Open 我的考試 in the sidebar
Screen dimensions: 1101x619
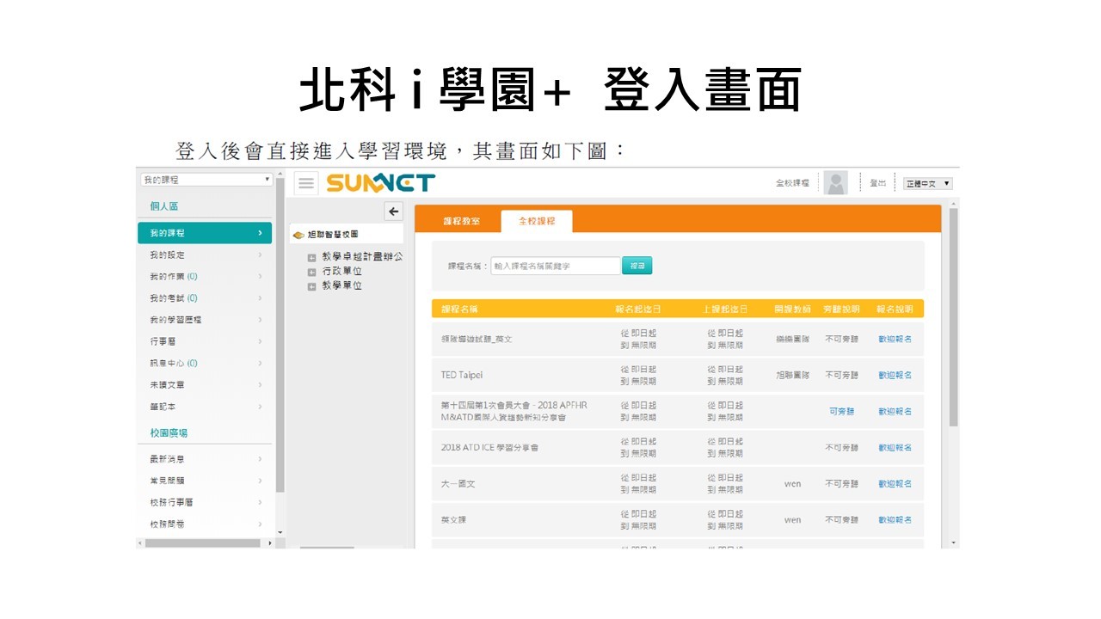(205, 298)
